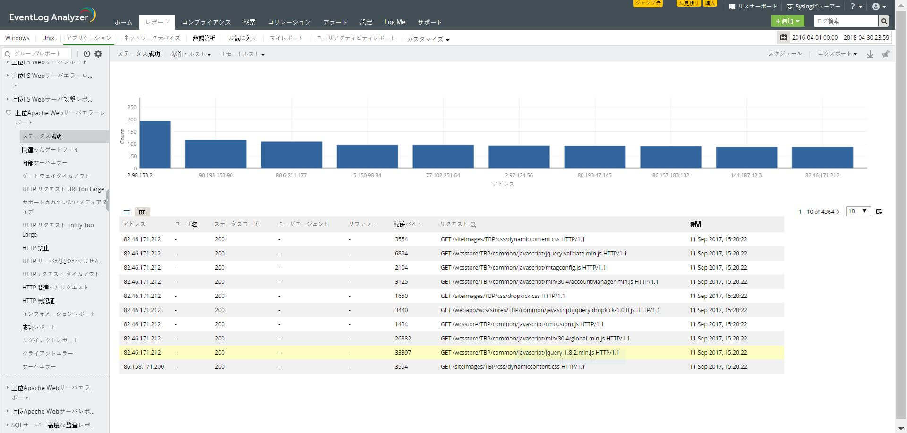Click the log search magnifier button
The image size is (907, 433).
click(x=883, y=21)
